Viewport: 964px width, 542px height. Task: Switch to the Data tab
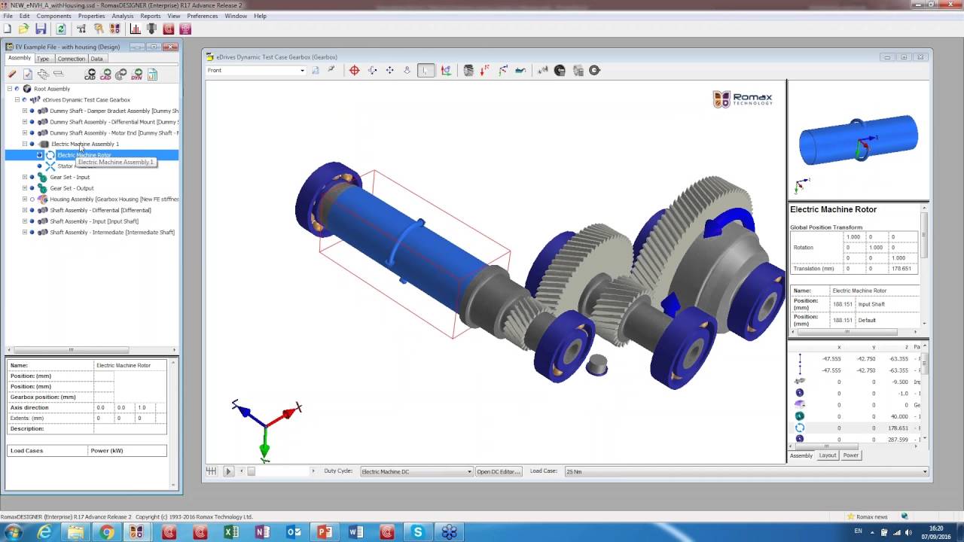[x=97, y=59]
